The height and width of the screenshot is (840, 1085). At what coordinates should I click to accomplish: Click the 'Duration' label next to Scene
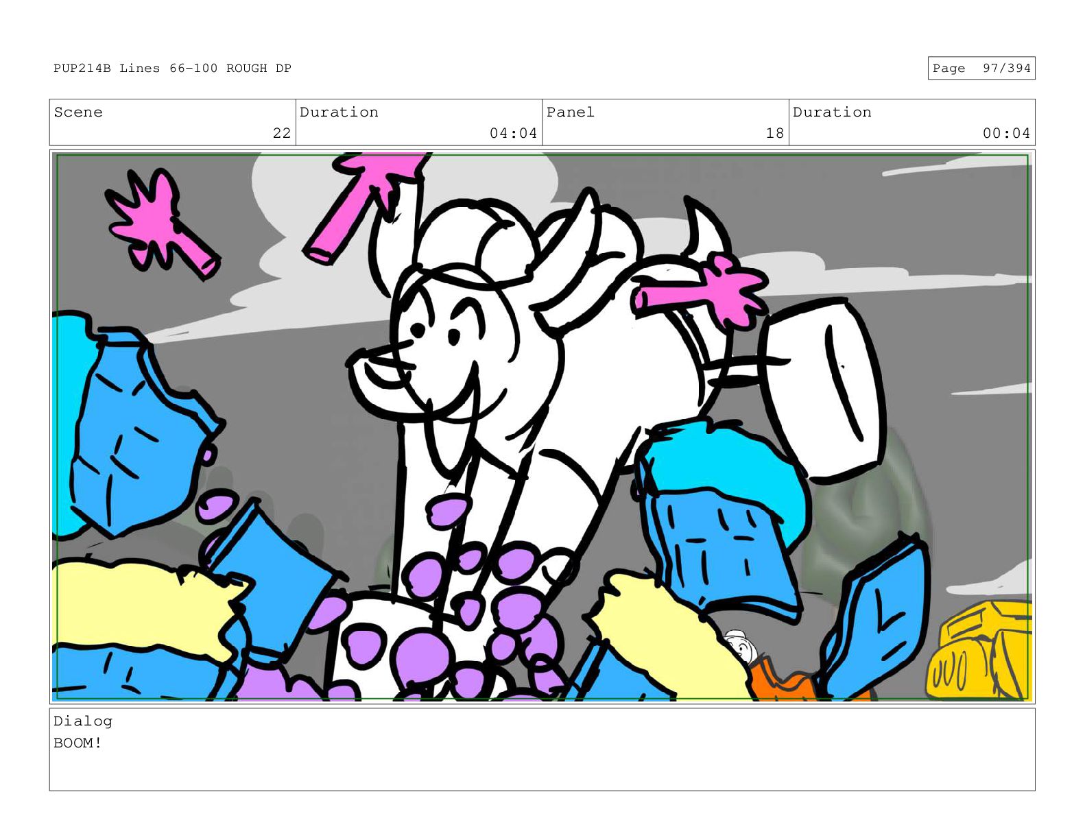[339, 112]
